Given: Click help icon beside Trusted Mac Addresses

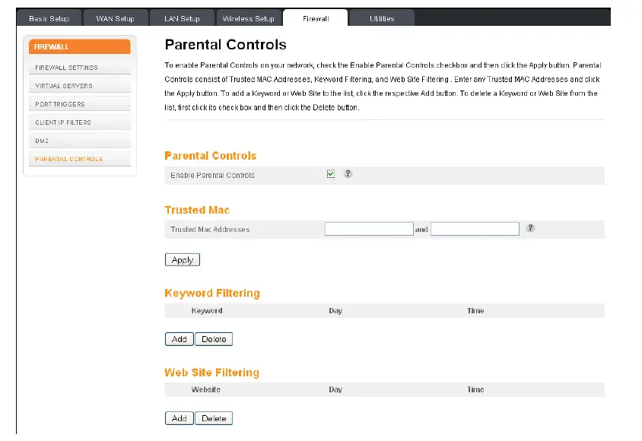Looking at the screenshot, I should pyautogui.click(x=530, y=228).
